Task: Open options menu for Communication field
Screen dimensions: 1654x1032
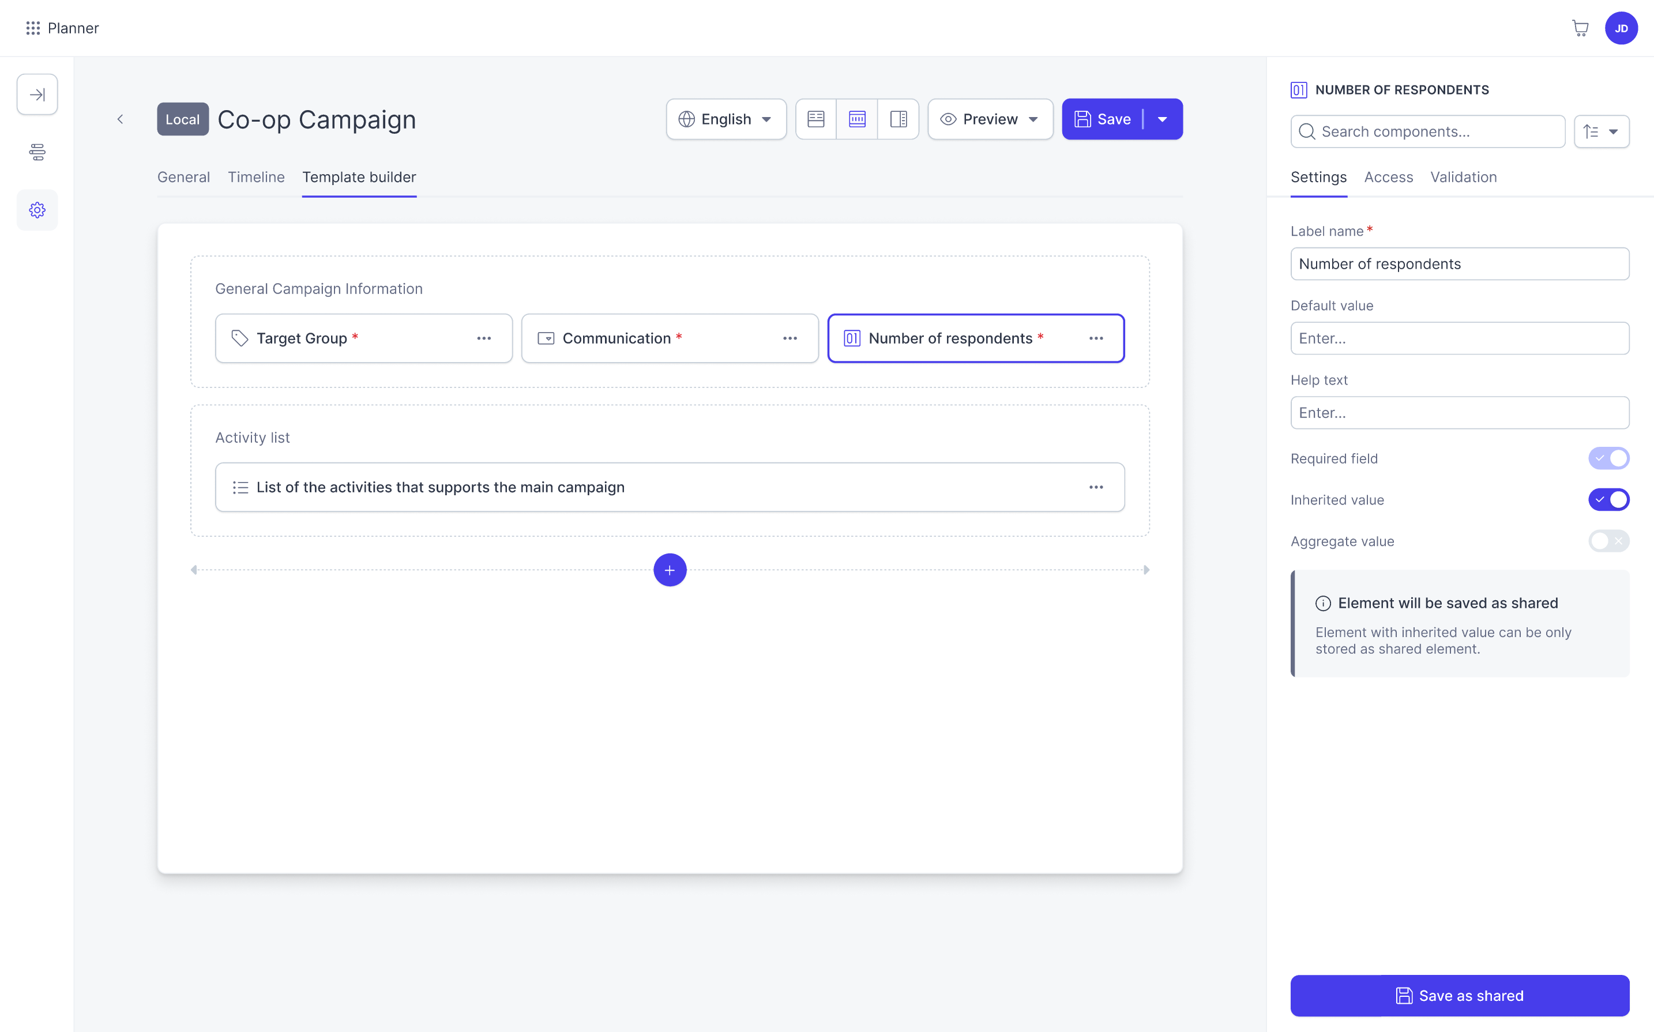Action: tap(790, 338)
